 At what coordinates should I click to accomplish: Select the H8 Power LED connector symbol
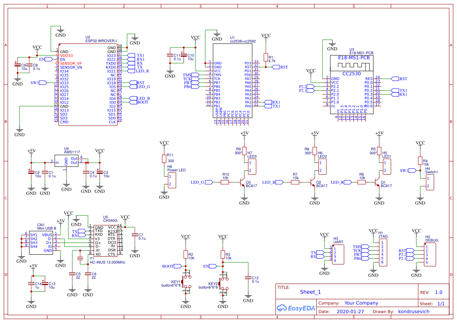[x=172, y=180]
